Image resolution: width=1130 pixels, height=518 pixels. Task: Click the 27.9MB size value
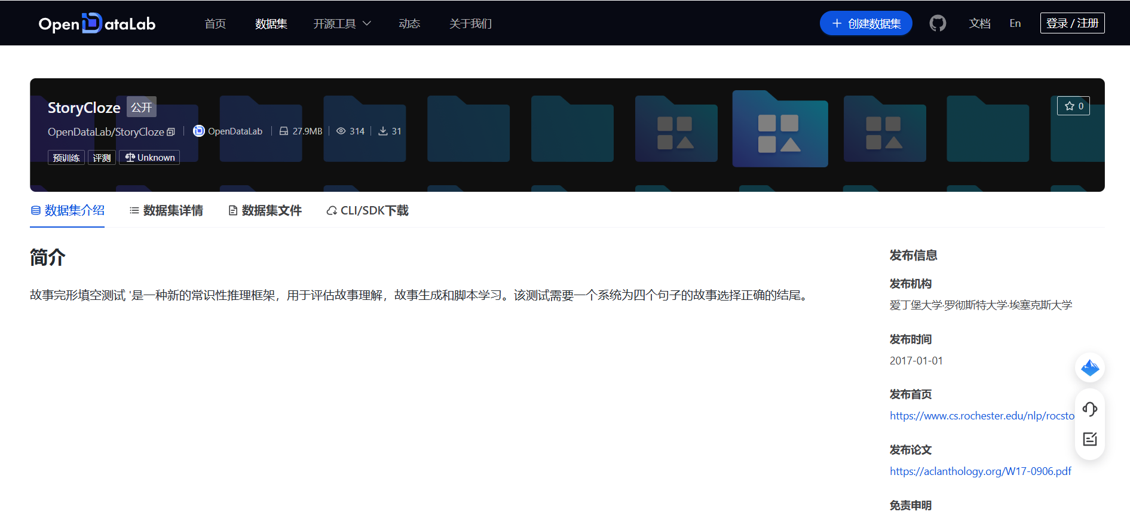(x=307, y=131)
